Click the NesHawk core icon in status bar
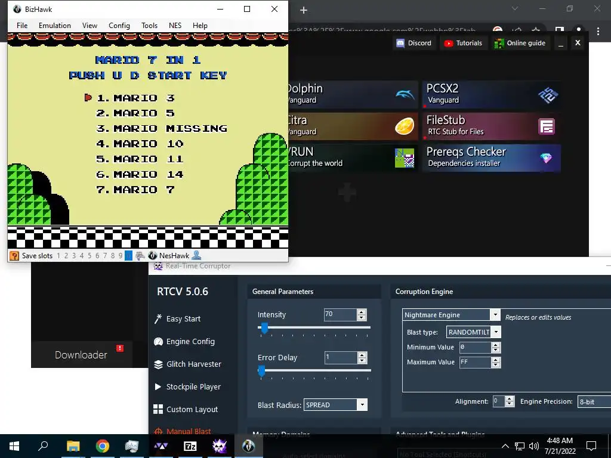This screenshot has height=458, width=611. 153,256
